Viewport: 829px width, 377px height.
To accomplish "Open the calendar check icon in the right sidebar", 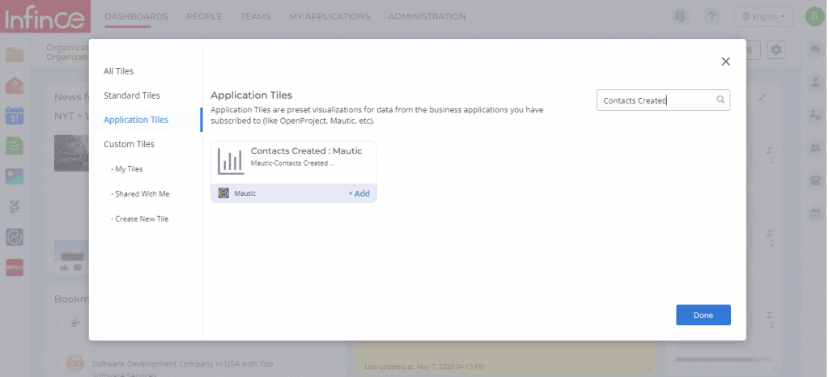I will tap(815, 214).
